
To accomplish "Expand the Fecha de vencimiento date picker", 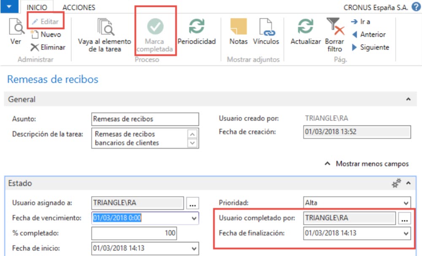I will pyautogui.click(x=193, y=218).
